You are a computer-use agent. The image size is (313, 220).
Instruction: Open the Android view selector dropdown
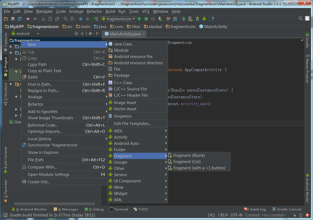[25, 34]
